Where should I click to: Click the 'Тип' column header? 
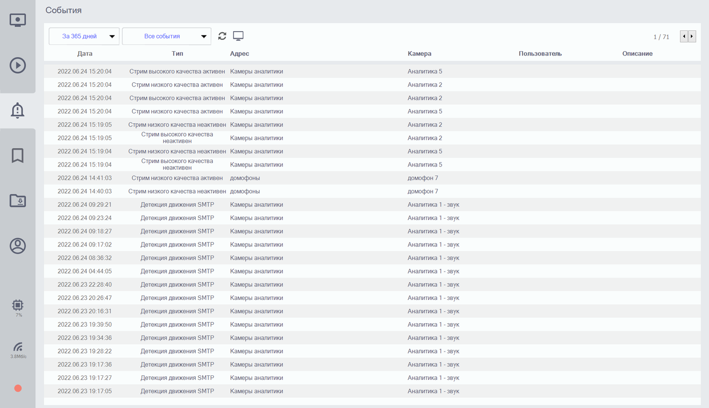point(177,54)
